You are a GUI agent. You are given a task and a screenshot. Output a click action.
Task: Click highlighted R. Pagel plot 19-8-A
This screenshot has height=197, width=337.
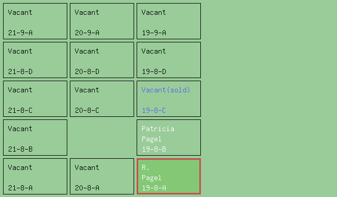169,177
